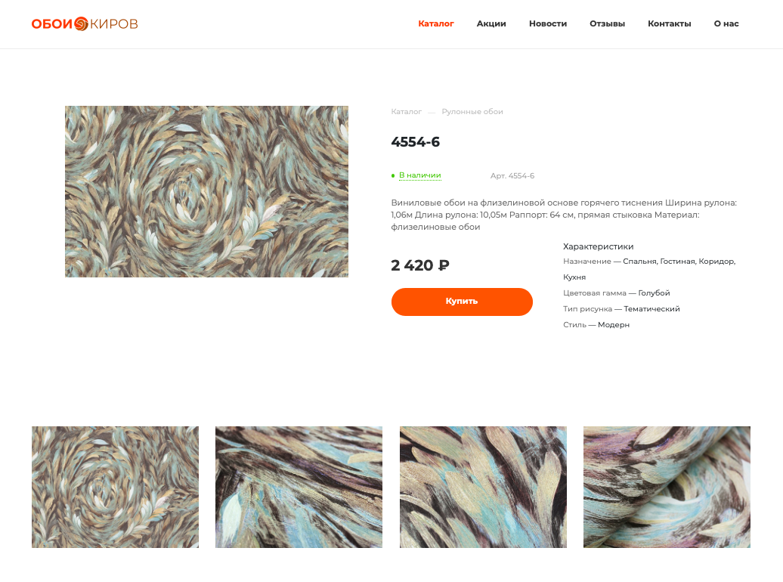This screenshot has width=783, height=582.
Task: Follow the Рулонные обои breadcrumb link
Action: click(472, 111)
